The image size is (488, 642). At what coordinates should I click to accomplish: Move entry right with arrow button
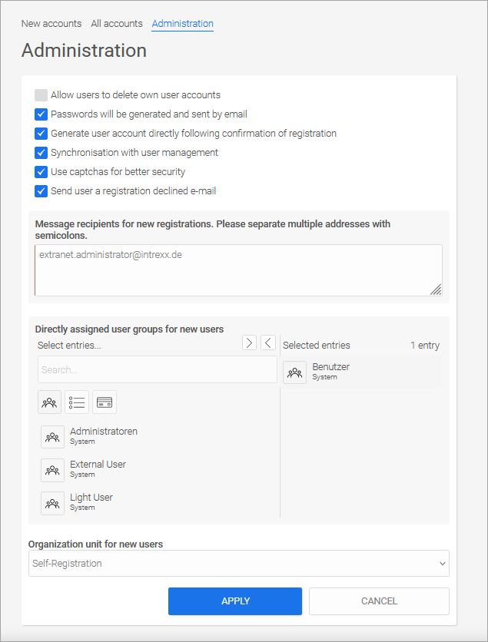coord(249,343)
